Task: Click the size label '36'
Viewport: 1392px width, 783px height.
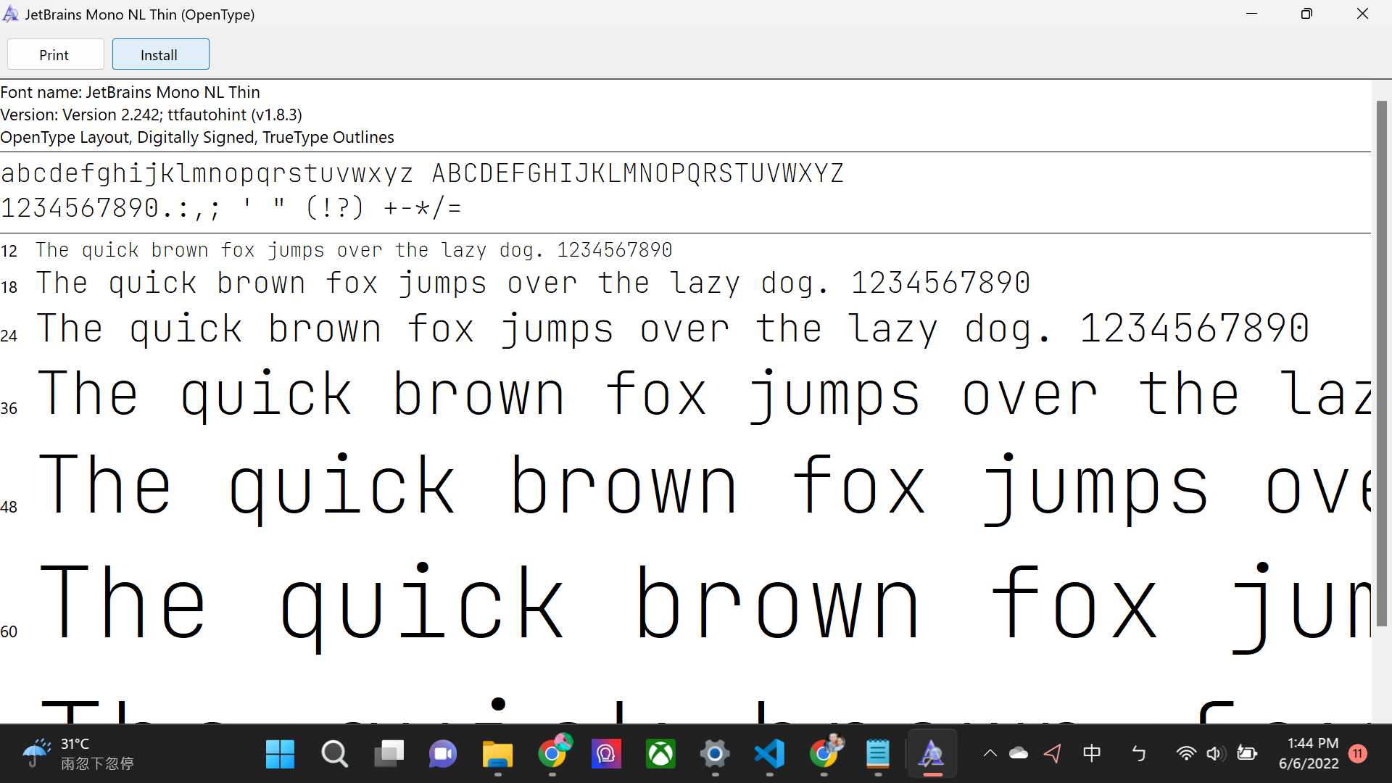Action: point(9,408)
